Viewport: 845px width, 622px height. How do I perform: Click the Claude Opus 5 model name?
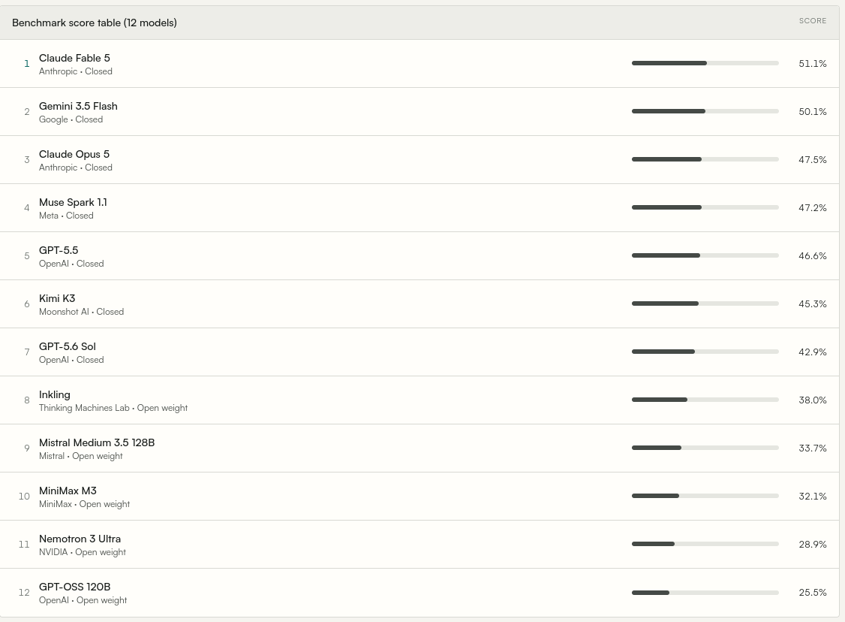coord(74,154)
